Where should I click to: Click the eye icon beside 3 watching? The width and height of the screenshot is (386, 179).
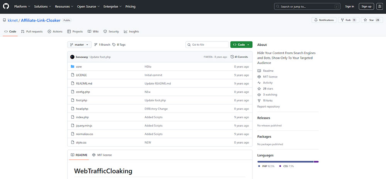tap(259, 94)
